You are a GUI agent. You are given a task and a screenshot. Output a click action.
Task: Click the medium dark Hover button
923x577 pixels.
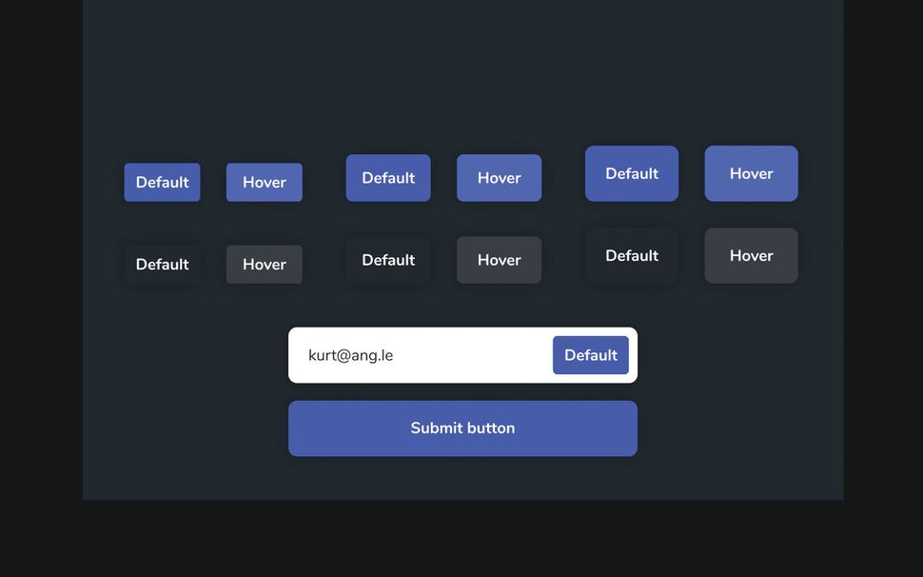499,259
